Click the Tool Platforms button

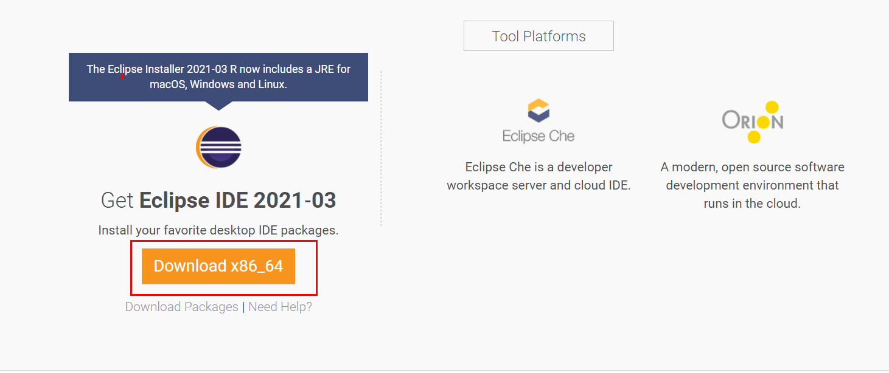(539, 36)
